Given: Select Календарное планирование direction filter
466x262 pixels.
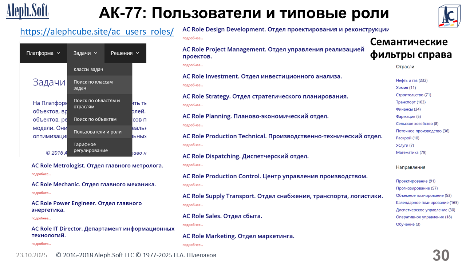Looking at the screenshot, I should 427,203.
